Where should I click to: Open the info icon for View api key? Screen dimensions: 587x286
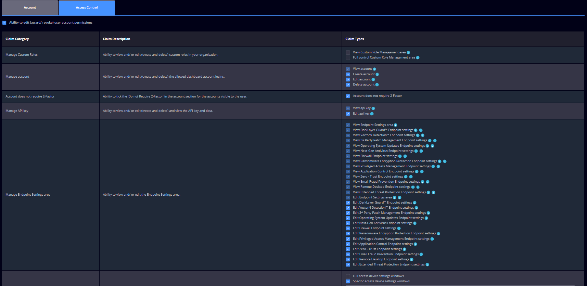[x=373, y=108]
